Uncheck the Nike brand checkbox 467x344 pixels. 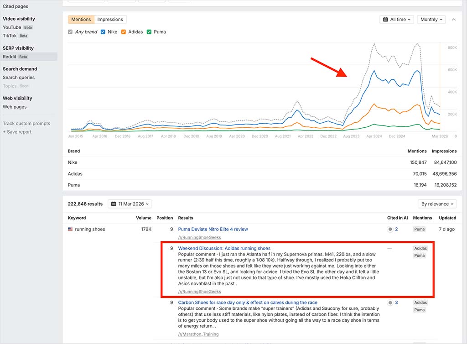click(x=103, y=32)
